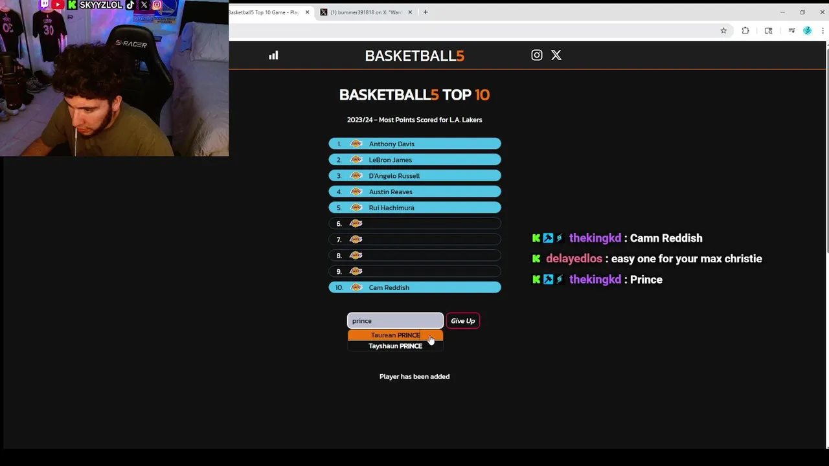Click the Lakers logo in row 8
The height and width of the screenshot is (466, 829).
click(x=356, y=256)
